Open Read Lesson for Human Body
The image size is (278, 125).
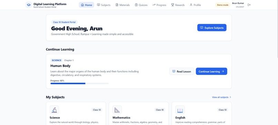(x=181, y=71)
